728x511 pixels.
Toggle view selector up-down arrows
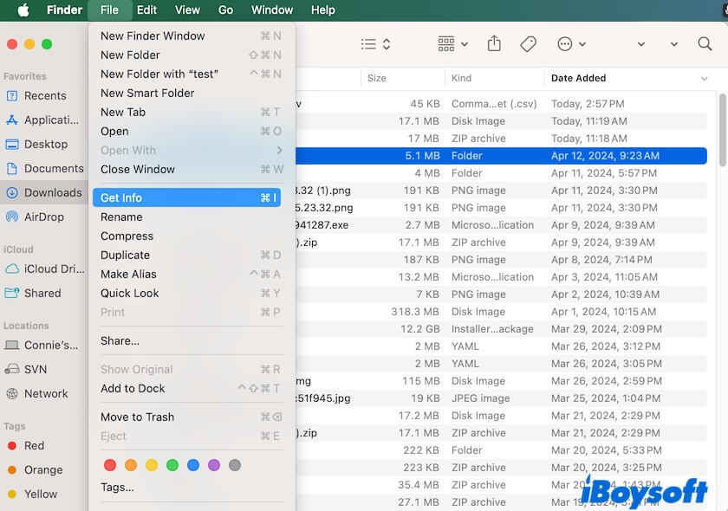(x=387, y=44)
